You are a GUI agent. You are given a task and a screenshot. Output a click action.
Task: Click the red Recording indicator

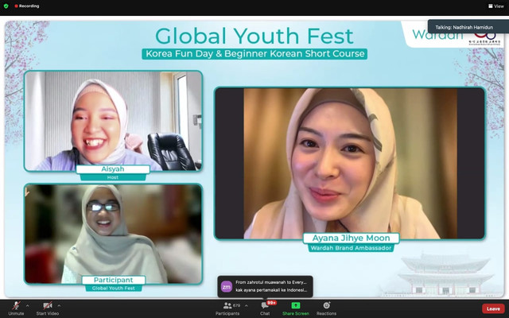point(26,6)
